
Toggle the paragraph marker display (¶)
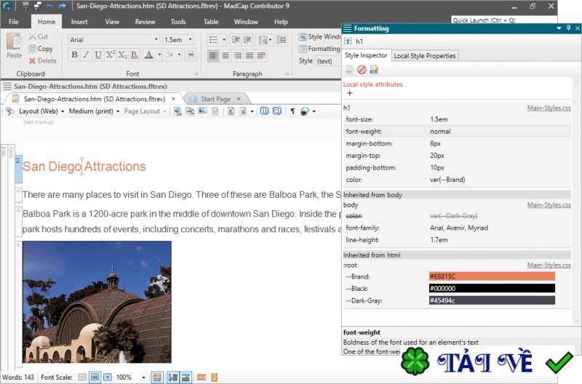292,111
